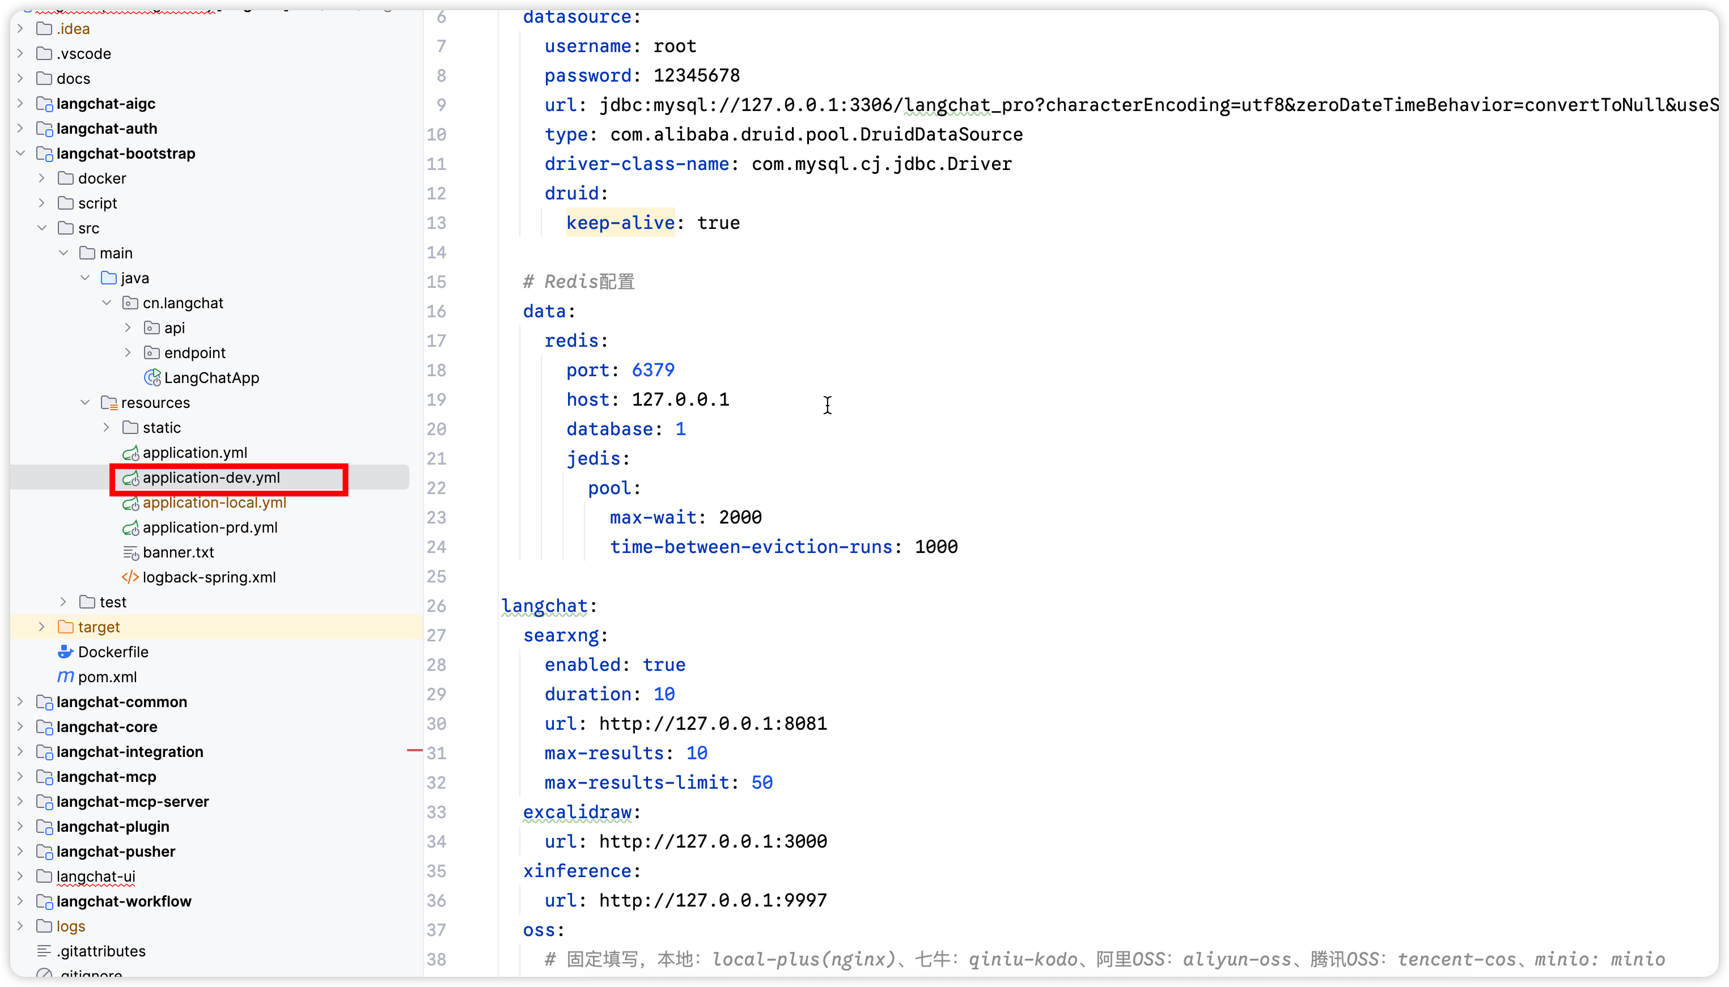Open logback-spring.xml configuration file
The image size is (1729, 987).
click(209, 577)
